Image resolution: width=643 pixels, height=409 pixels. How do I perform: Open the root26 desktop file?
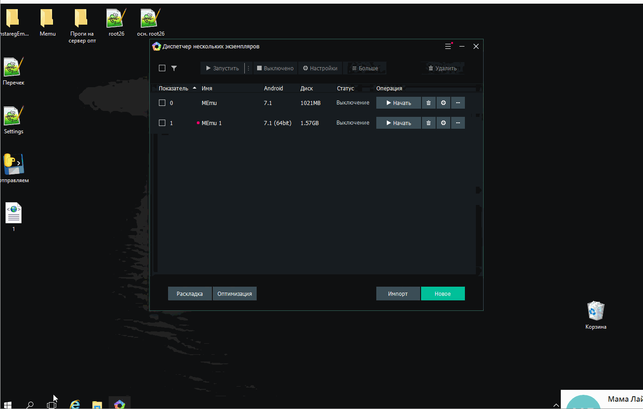click(116, 20)
